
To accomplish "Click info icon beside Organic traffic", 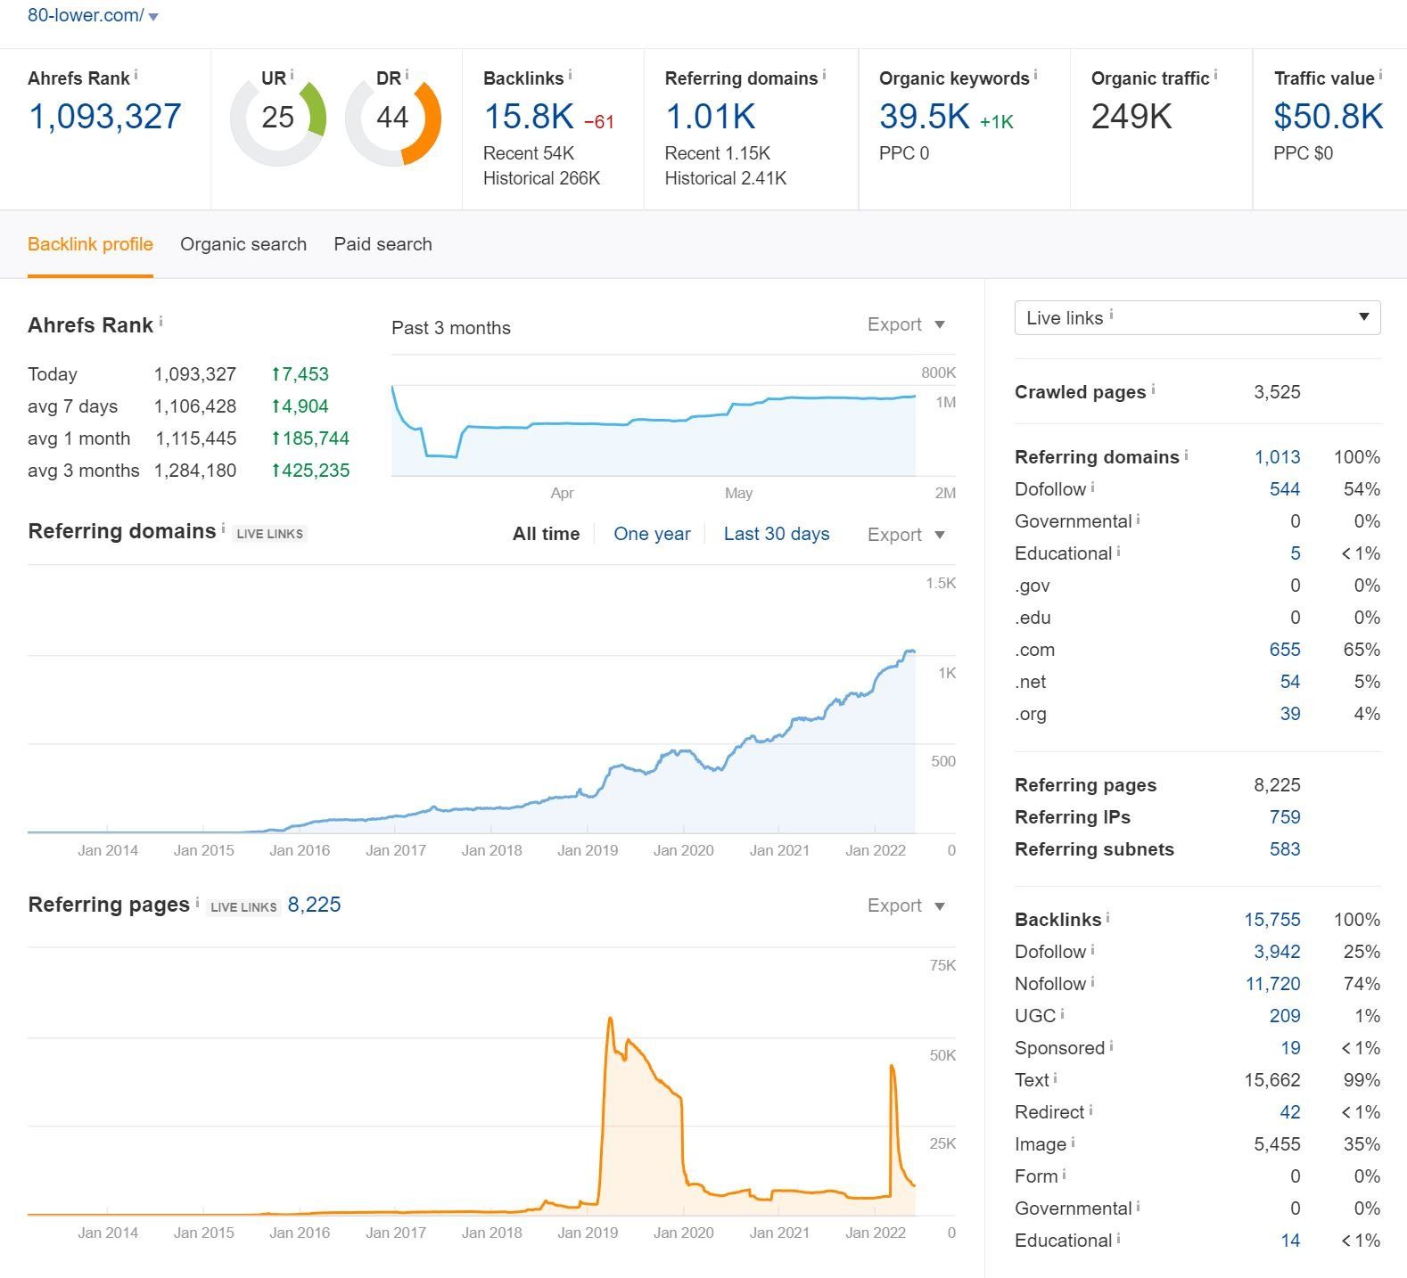I will (x=1215, y=76).
